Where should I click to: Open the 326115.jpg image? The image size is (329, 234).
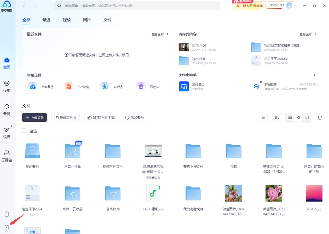(x=314, y=193)
